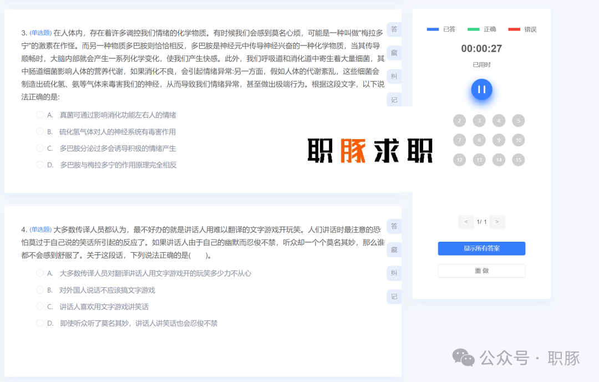Click the 显示所有答案 show all answers button
The width and height of the screenshot is (599, 382).
pos(481,248)
